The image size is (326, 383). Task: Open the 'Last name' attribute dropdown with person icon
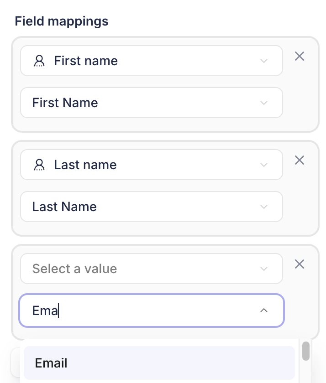coord(152,165)
